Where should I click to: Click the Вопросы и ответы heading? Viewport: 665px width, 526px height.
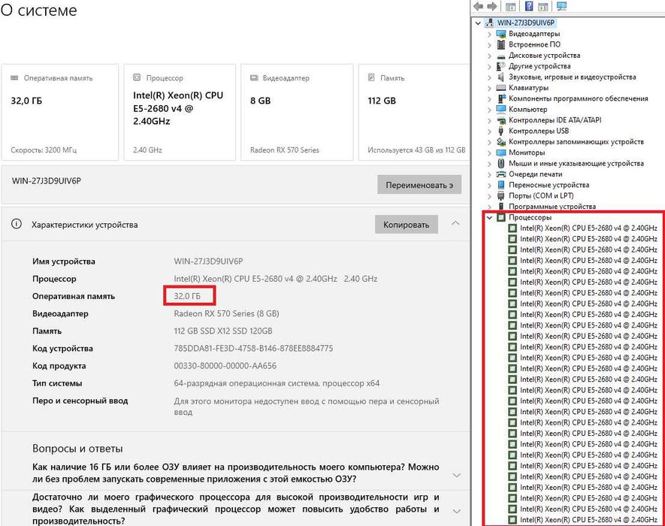pos(77,449)
